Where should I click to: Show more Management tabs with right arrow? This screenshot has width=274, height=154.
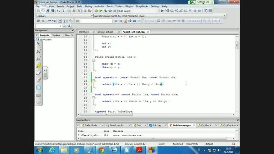click(72, 35)
